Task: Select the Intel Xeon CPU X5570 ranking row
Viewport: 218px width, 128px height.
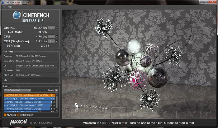Action: (x=30, y=105)
